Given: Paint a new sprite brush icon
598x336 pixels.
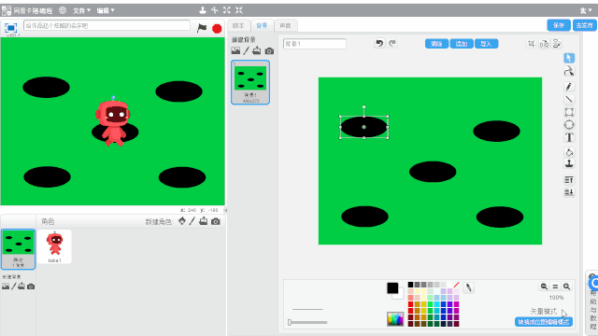Looking at the screenshot, I should coord(192,221).
